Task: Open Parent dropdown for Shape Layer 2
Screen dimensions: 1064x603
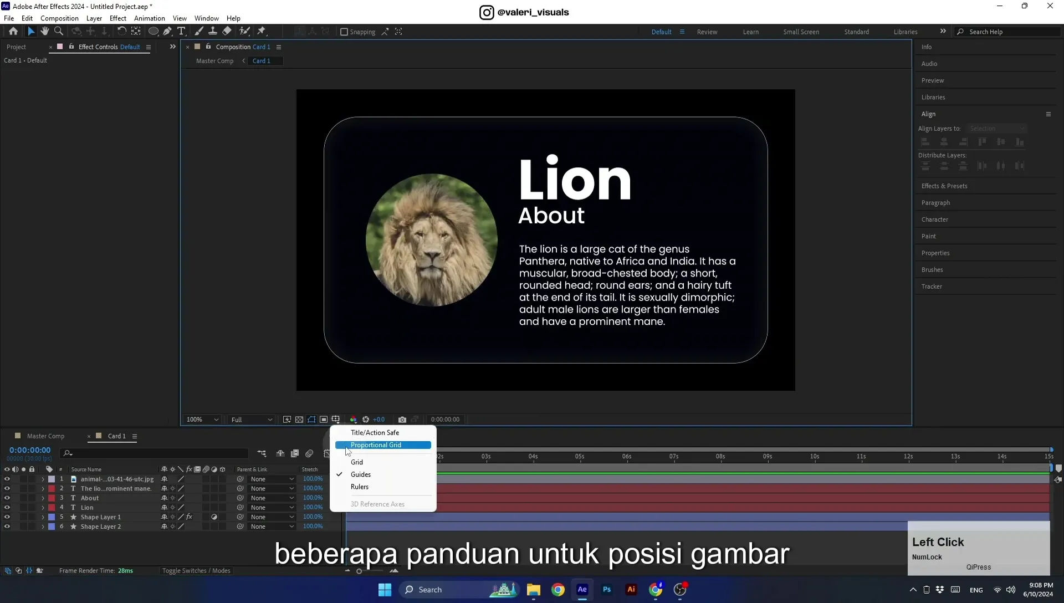Action: (x=272, y=527)
